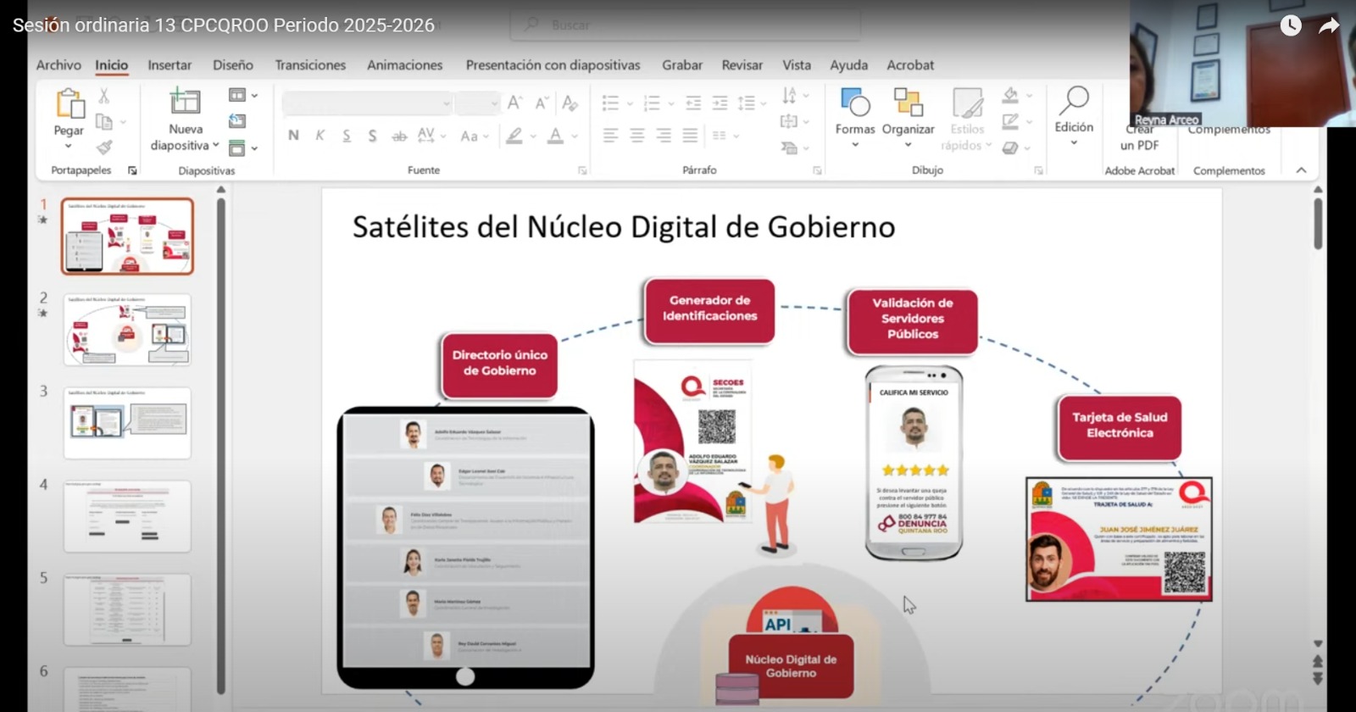Toggle underline formatting (S)
1356x712 pixels.
(347, 136)
